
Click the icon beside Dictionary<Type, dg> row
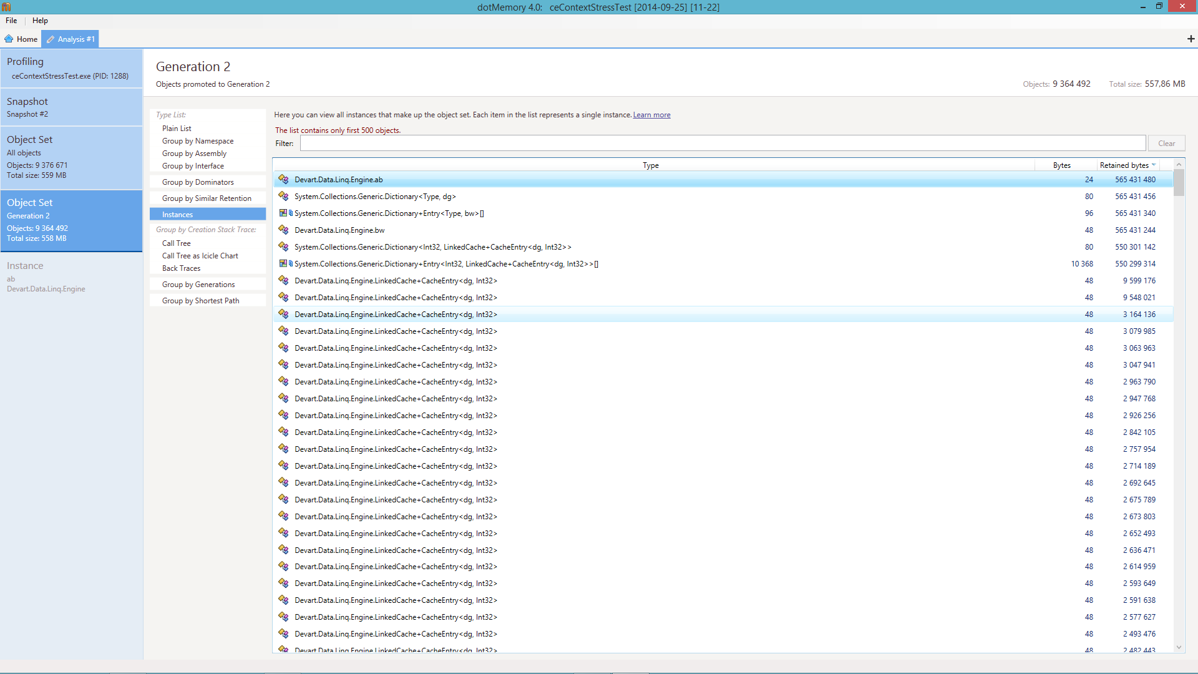coord(283,196)
